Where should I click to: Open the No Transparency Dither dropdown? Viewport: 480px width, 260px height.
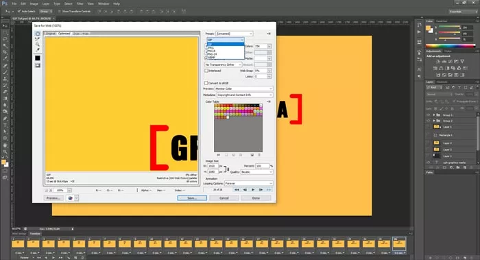coord(223,64)
